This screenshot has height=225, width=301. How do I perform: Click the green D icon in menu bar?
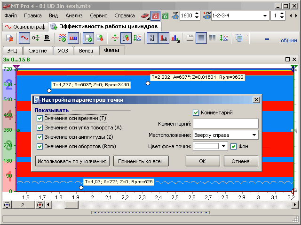click(x=165, y=15)
